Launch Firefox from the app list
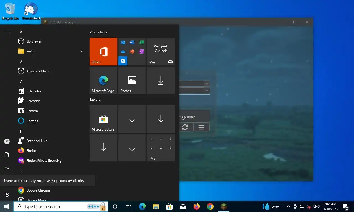Image resolution: width=354 pixels, height=212 pixels. tap(50, 151)
